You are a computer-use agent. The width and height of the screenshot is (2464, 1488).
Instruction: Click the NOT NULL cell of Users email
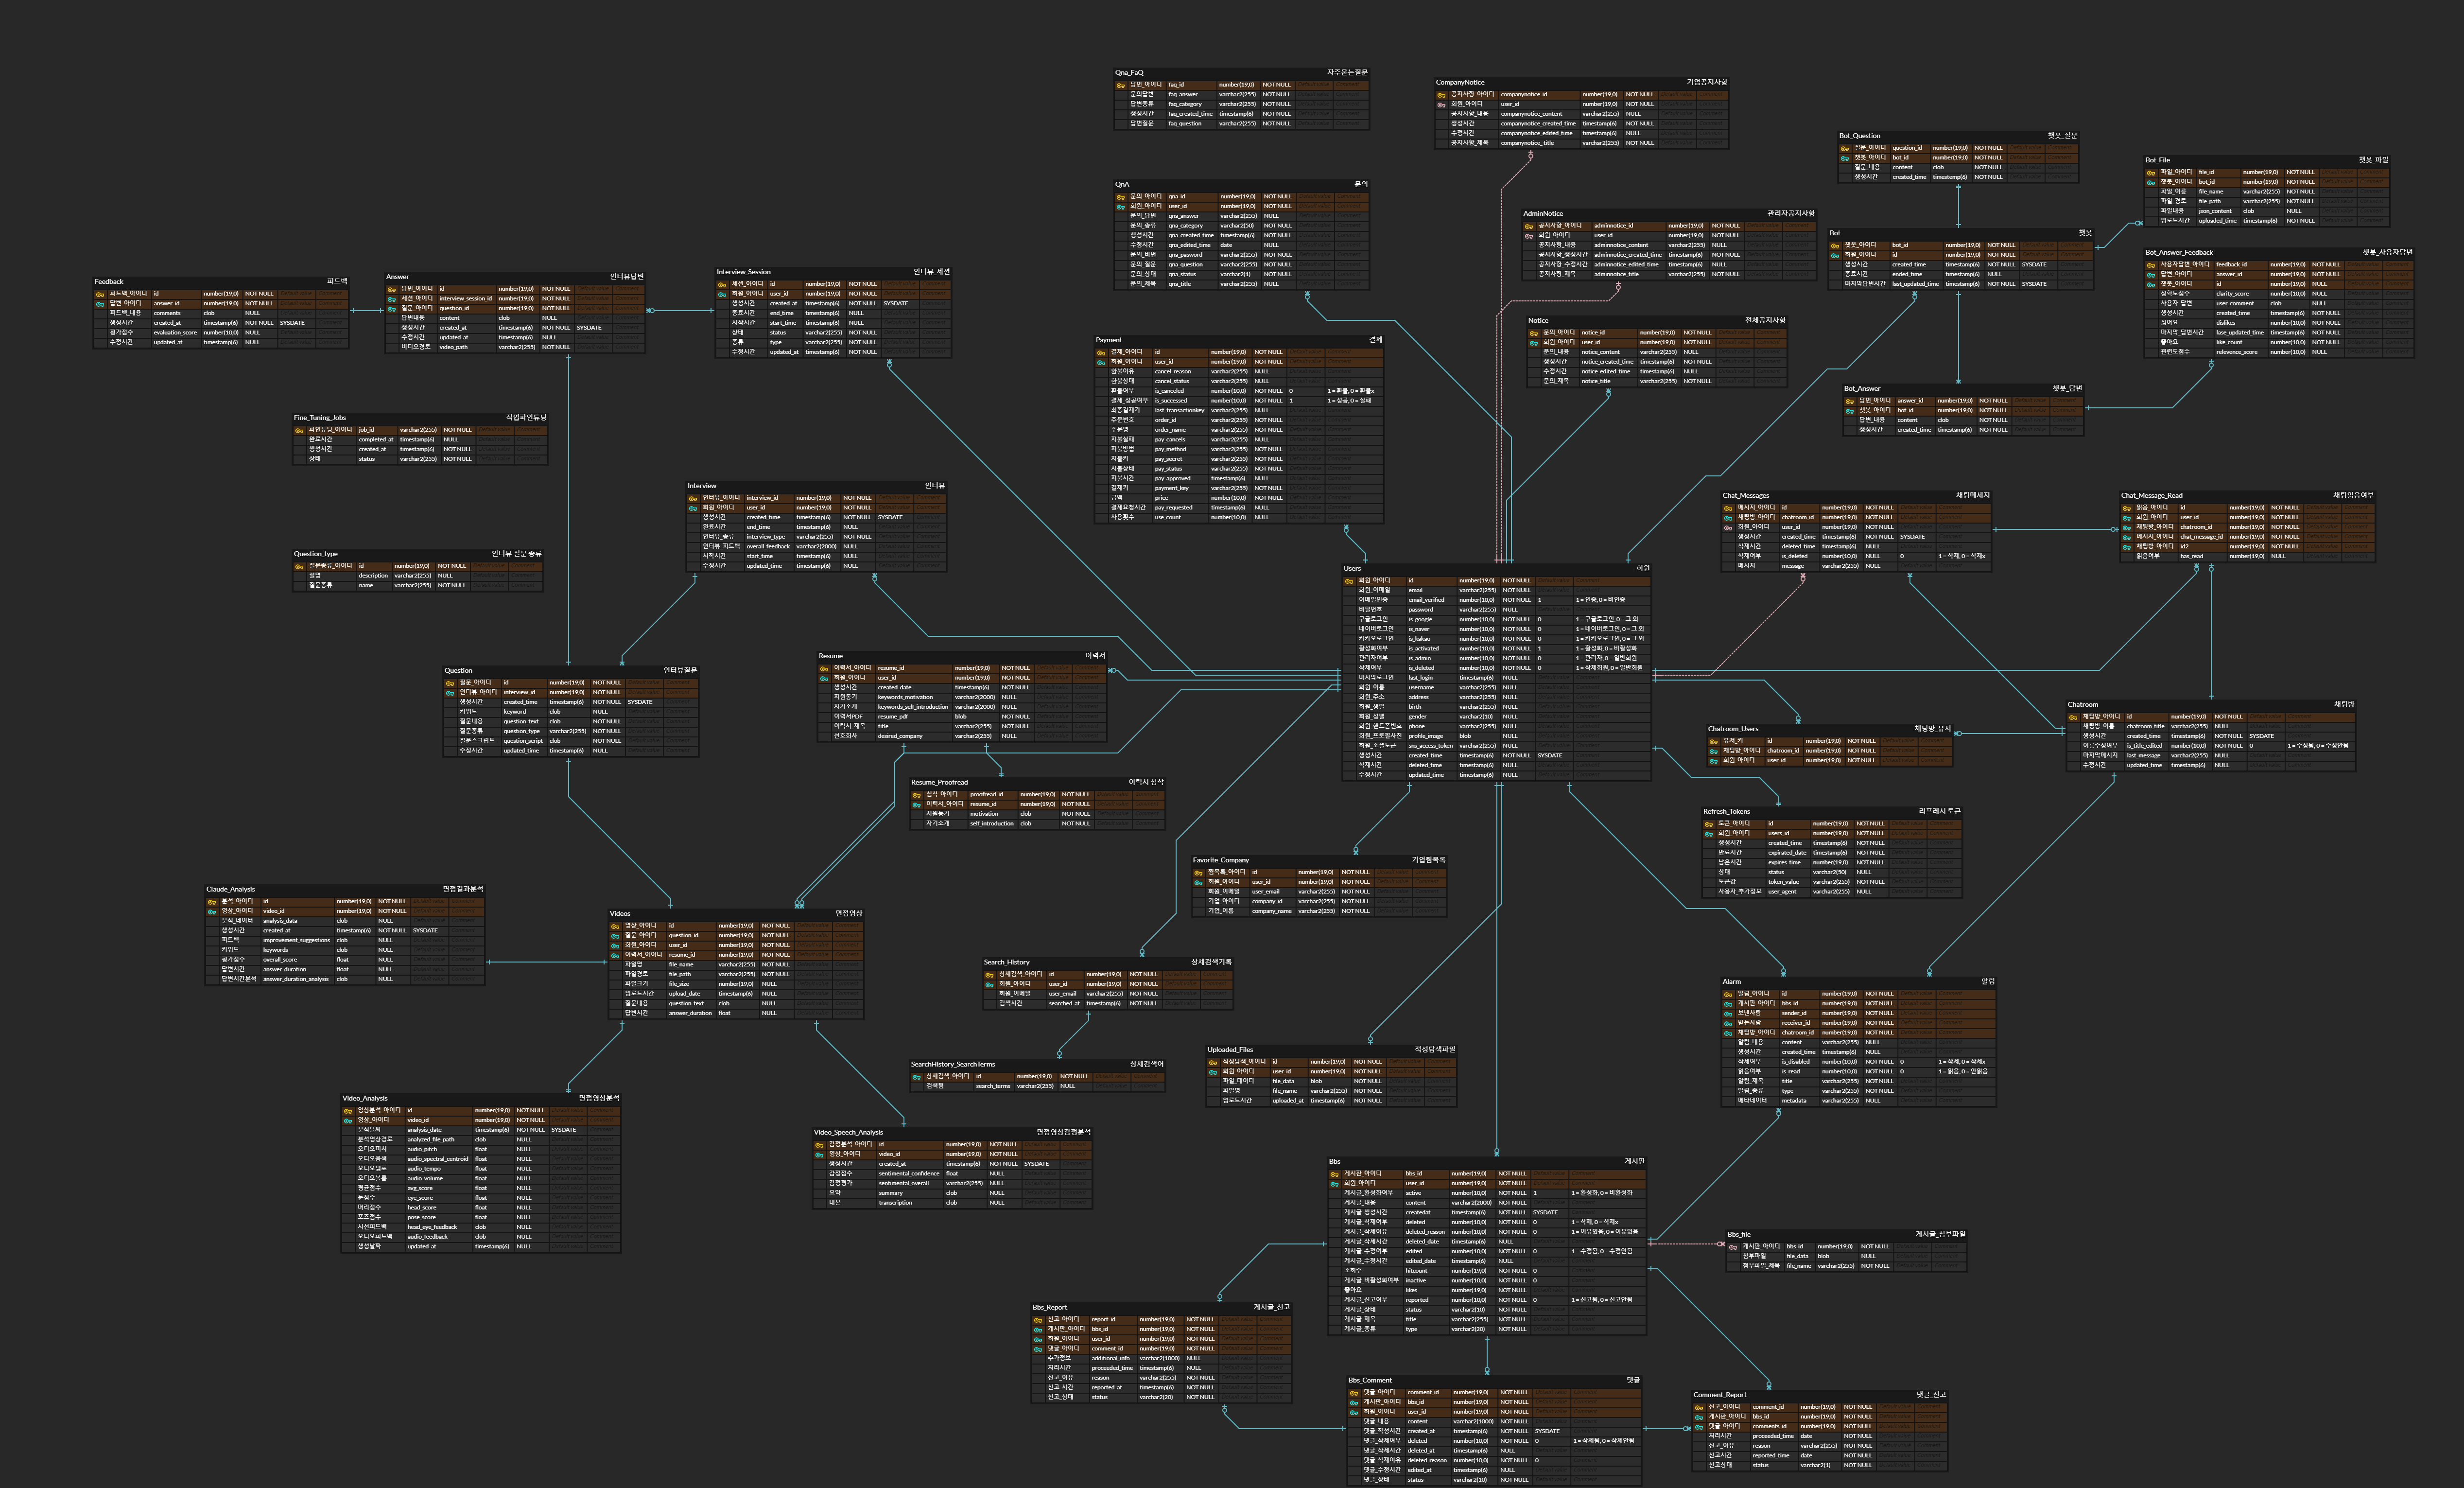pyautogui.click(x=1516, y=590)
